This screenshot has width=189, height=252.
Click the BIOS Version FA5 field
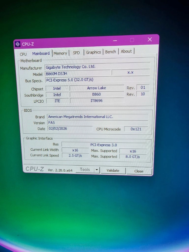point(98,123)
